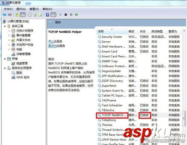This screenshot has width=187, height=145.
Task: Click the 停止 this service link
Action: tap(51, 41)
